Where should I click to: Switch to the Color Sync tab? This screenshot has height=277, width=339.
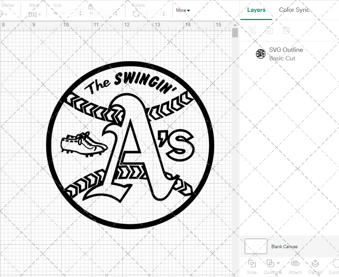[294, 10]
